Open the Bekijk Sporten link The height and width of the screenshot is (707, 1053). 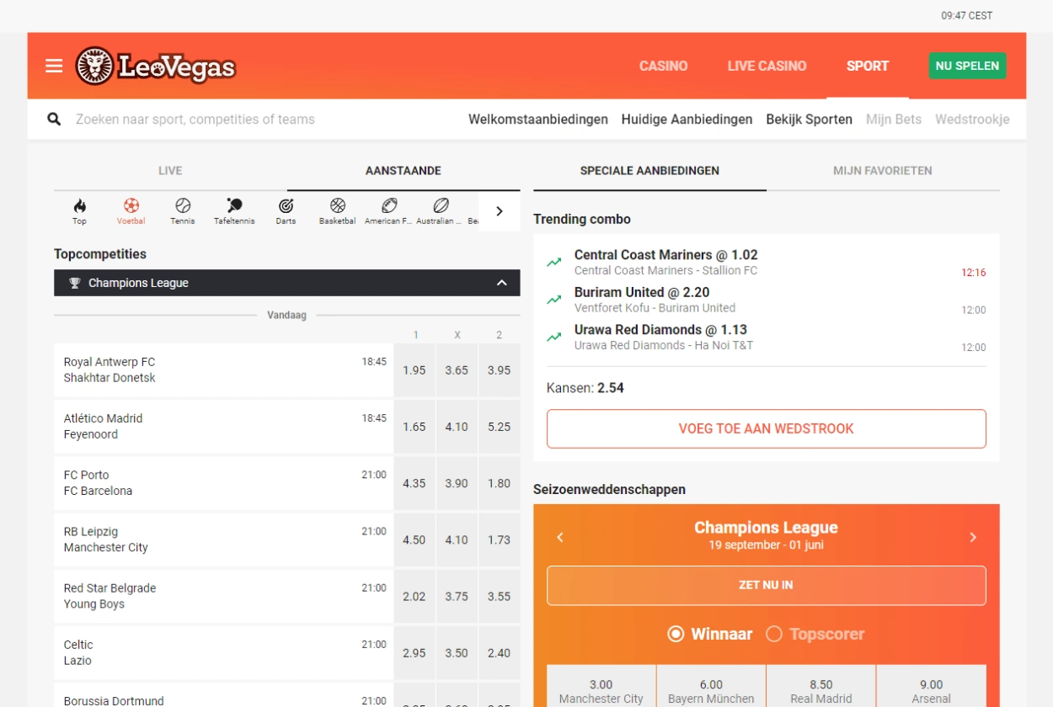pyautogui.click(x=810, y=120)
